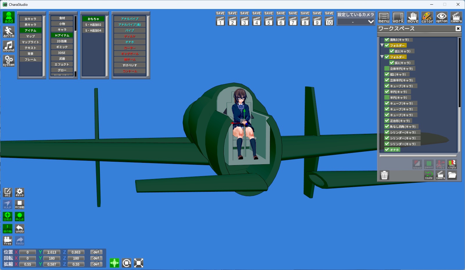Click the 位置 Y value field
The width and height of the screenshot is (465, 270).
[52, 252]
